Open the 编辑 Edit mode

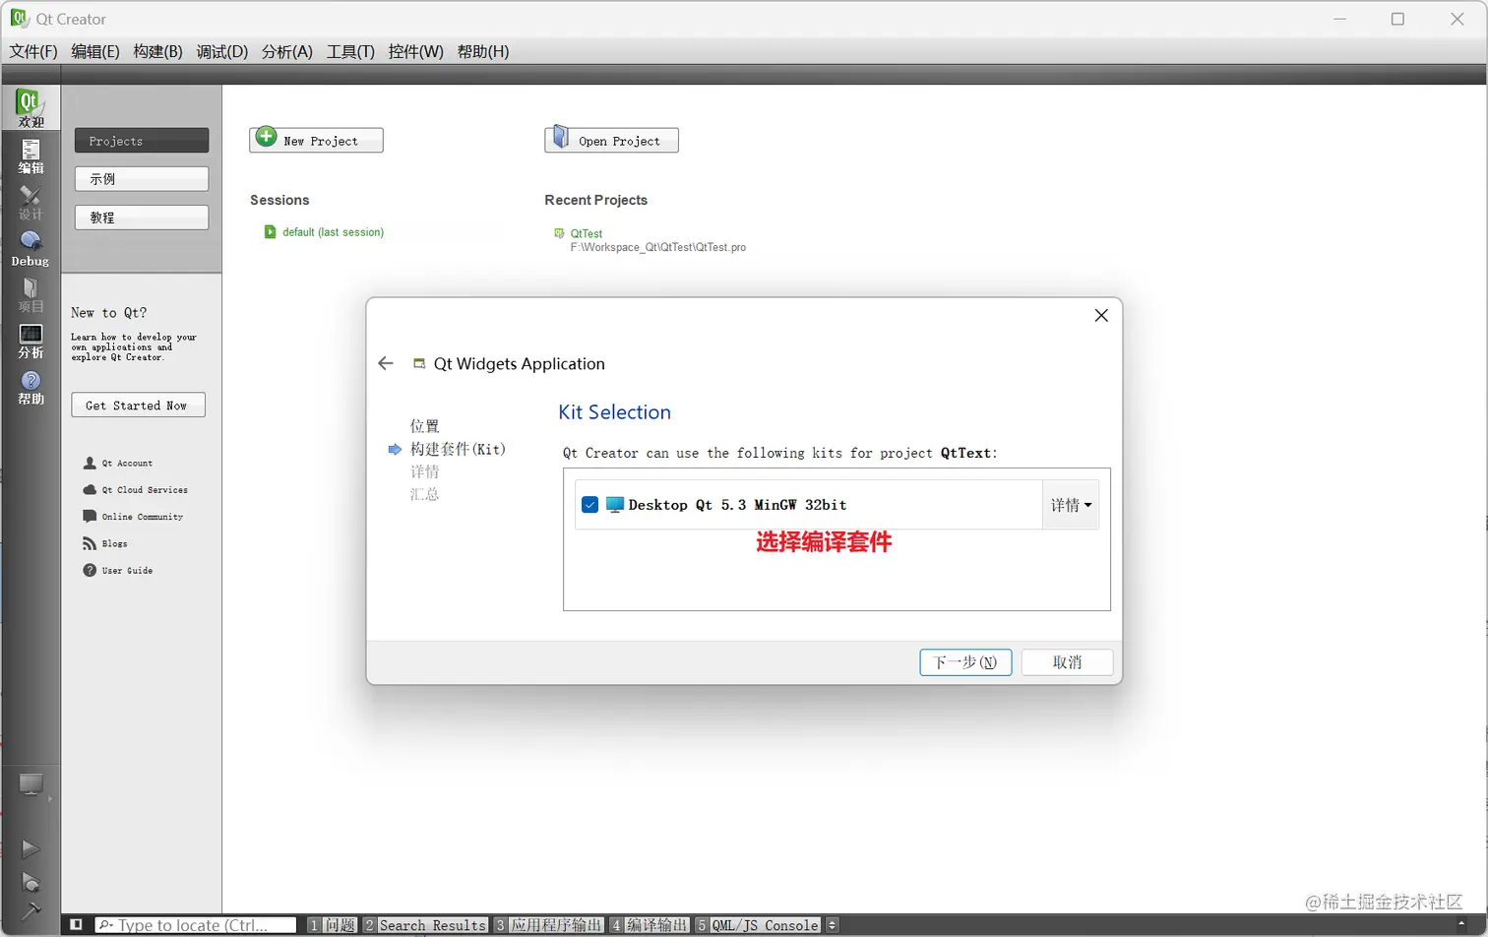point(31,156)
